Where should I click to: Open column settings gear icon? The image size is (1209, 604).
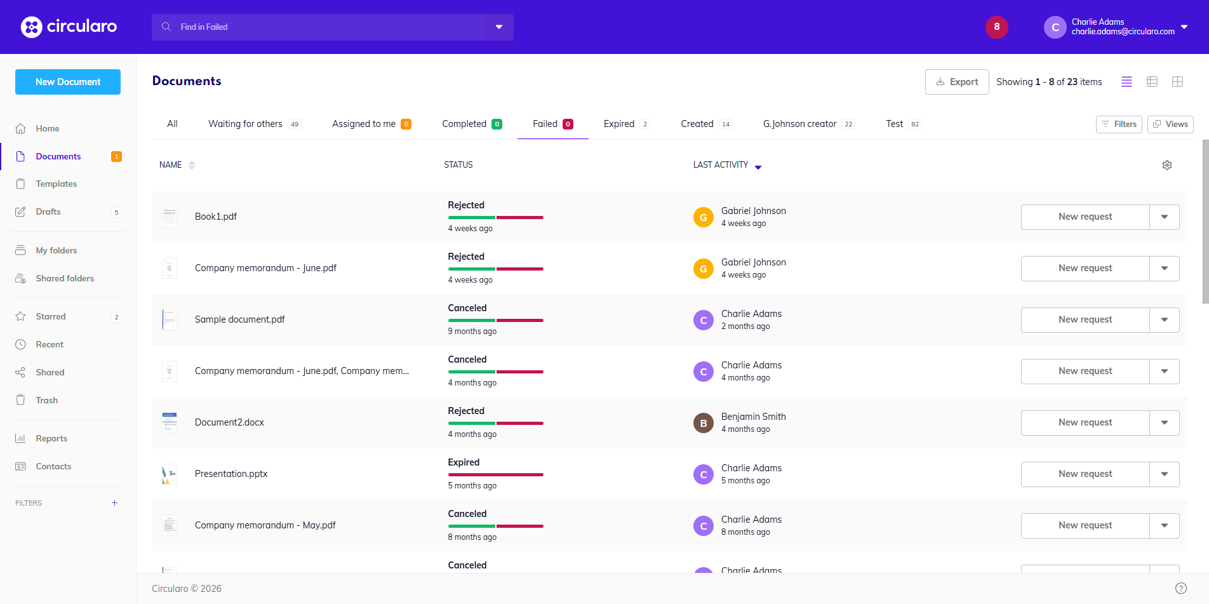(x=1166, y=165)
